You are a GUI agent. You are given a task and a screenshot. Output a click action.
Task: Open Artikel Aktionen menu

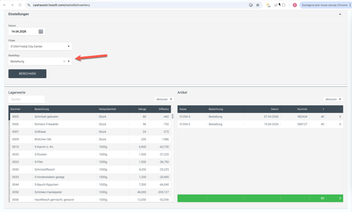pyautogui.click(x=333, y=99)
